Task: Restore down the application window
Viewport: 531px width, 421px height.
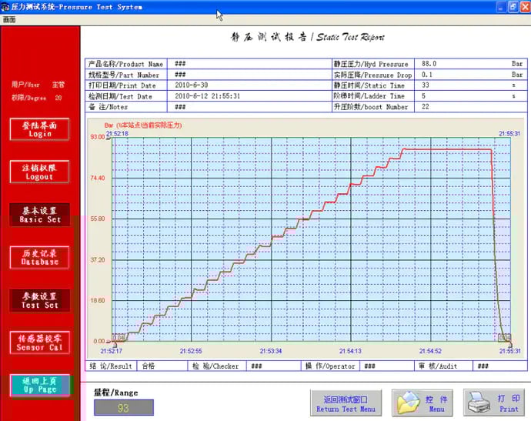Action: [513, 7]
